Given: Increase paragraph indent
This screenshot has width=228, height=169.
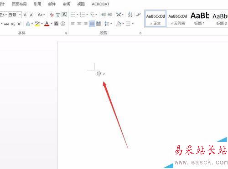Looking at the screenshot, I should coord(110,15).
